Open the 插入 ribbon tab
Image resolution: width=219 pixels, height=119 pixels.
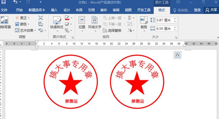[x=54, y=10]
